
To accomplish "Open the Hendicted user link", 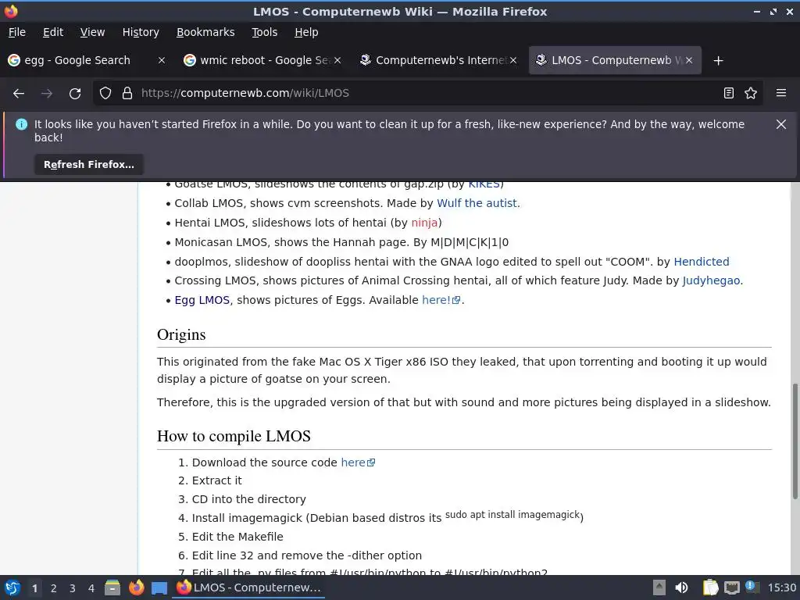I will (x=702, y=262).
